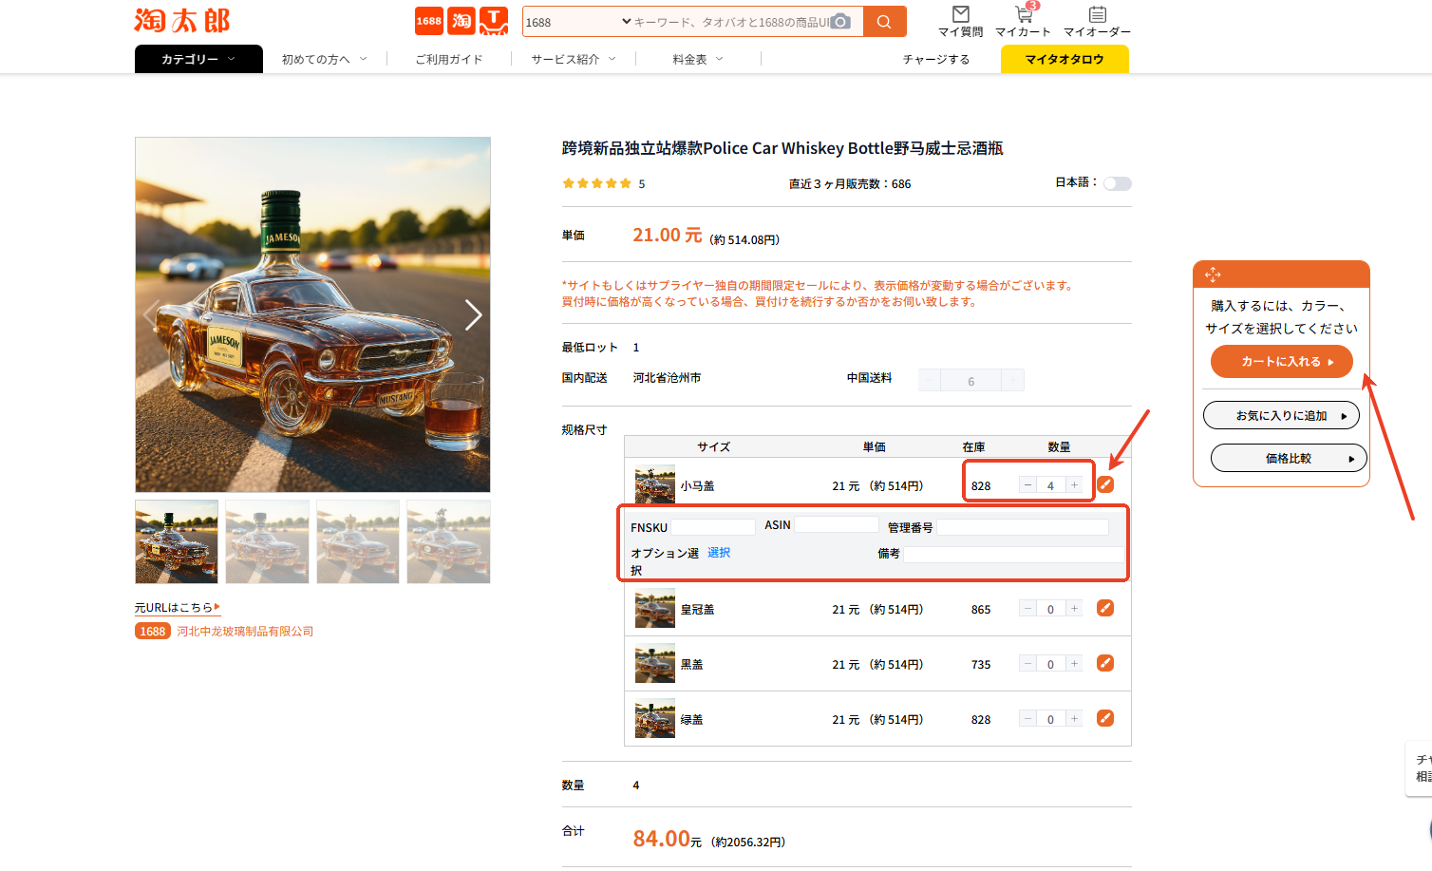Click the move handle on floating panel
Viewport: 1432px width, 871px height.
tap(1213, 275)
